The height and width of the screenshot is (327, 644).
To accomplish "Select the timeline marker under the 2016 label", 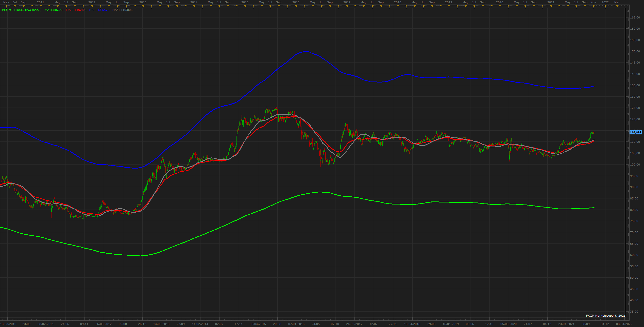I will click(x=296, y=6).
